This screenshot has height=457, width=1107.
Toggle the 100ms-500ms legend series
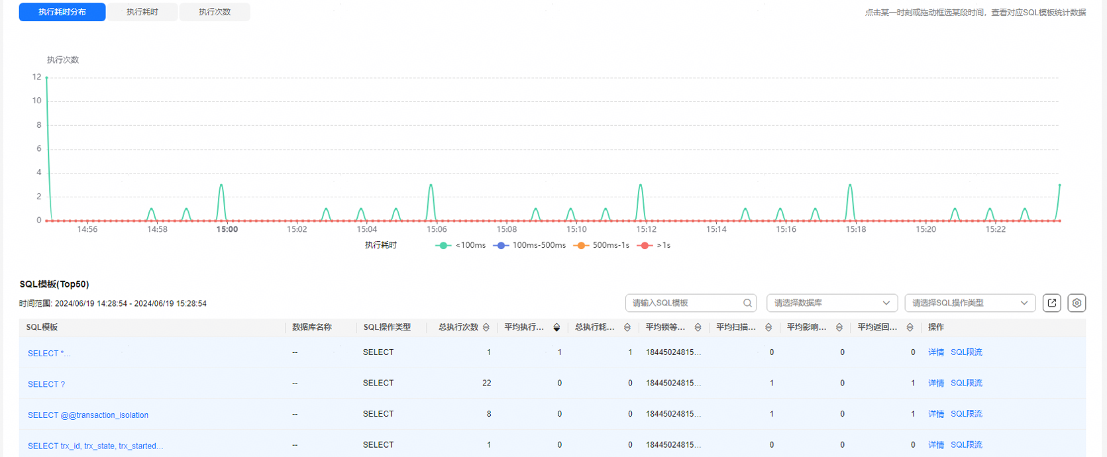[x=530, y=245]
